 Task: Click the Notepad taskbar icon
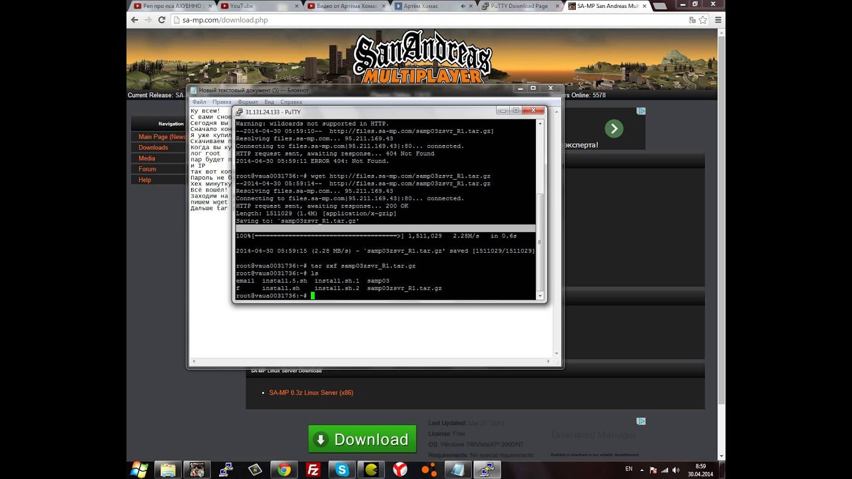point(459,470)
